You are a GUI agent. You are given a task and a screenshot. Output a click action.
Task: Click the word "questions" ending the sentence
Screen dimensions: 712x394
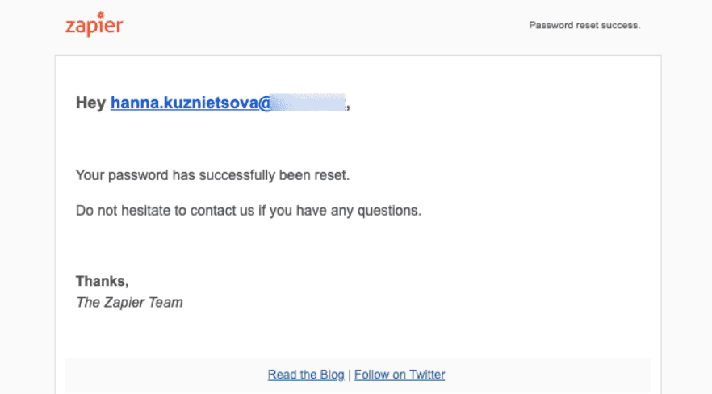tap(392, 211)
